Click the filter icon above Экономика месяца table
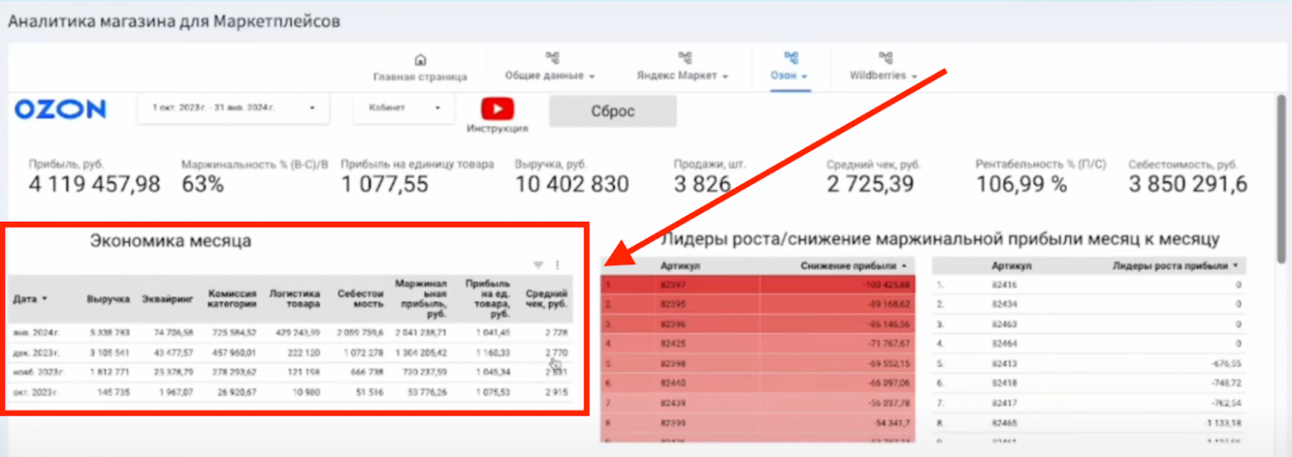This screenshot has height=457, width=1292. [x=538, y=265]
